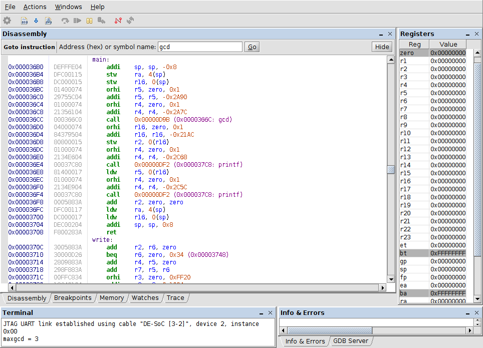Click the Restart program toolbar icon
This screenshot has width=483, height=348.
(101, 21)
